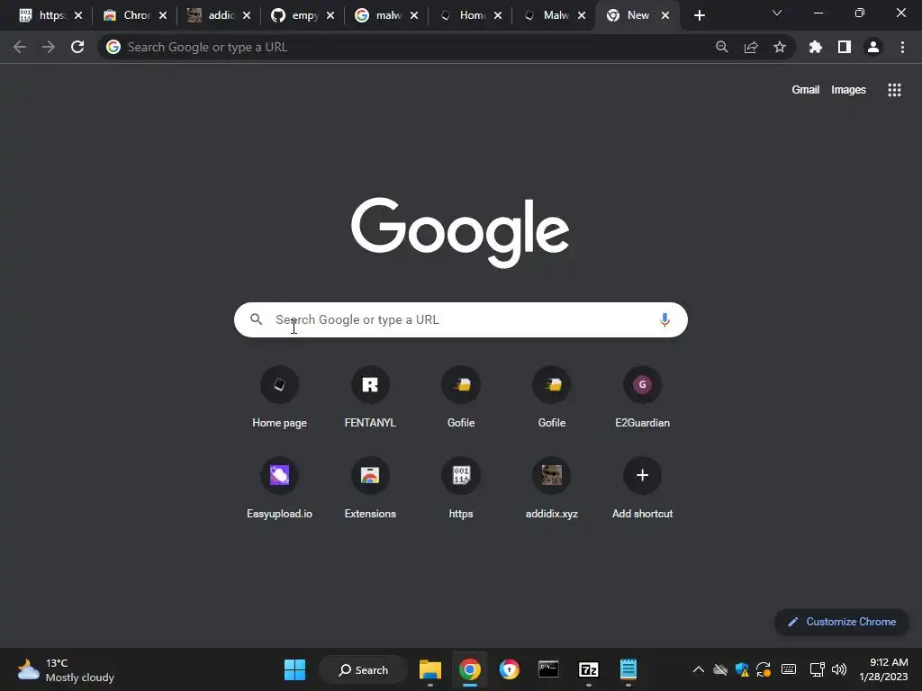Bookmark this tab with the star icon
The height and width of the screenshot is (691, 922).
[780, 47]
